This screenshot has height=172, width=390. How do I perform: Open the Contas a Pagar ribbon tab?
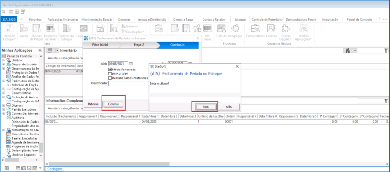click(183, 19)
